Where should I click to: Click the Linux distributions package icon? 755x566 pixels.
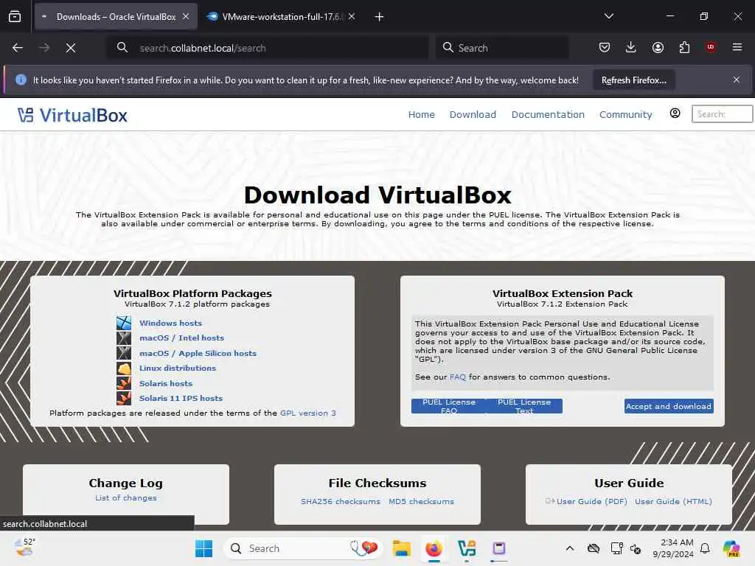tap(124, 368)
